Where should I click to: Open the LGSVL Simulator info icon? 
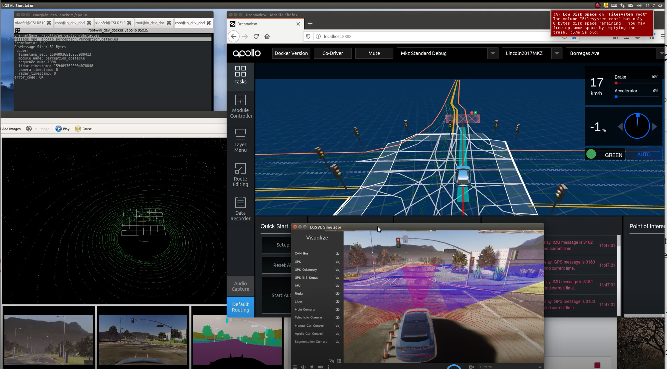click(x=328, y=367)
